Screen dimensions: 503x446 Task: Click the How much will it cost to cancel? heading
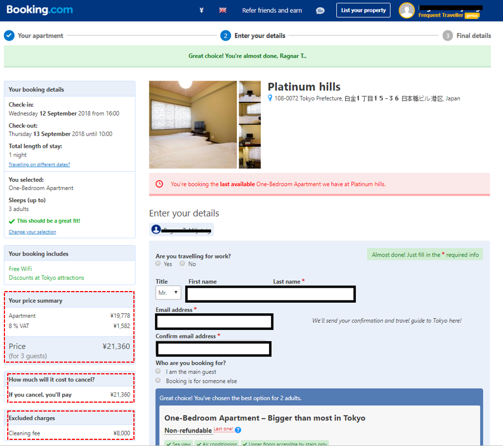pyautogui.click(x=52, y=379)
